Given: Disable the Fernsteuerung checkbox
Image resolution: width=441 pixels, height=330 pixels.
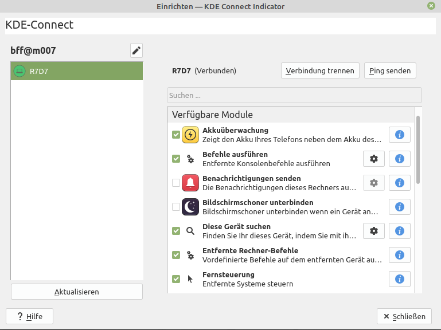Looking at the screenshot, I should tap(176, 279).
